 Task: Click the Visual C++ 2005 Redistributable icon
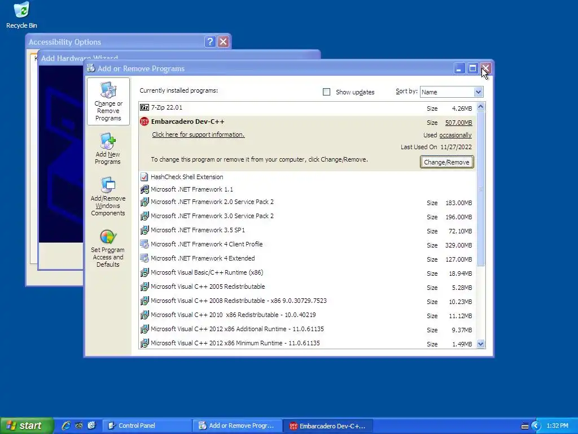tap(144, 287)
